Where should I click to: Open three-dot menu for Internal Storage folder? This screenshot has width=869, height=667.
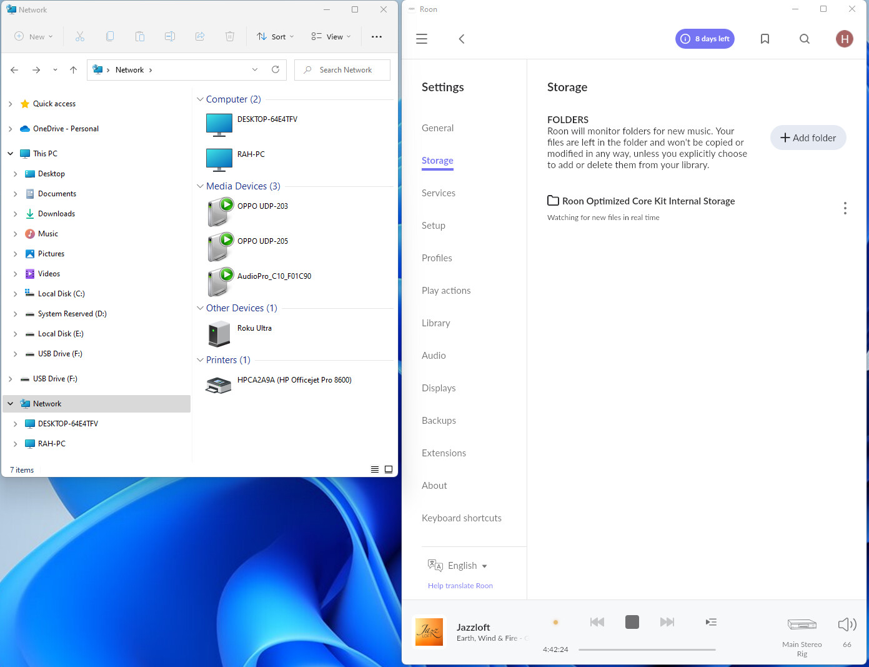[845, 208]
